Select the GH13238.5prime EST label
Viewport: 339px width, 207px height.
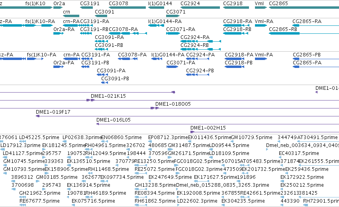[155, 186]
